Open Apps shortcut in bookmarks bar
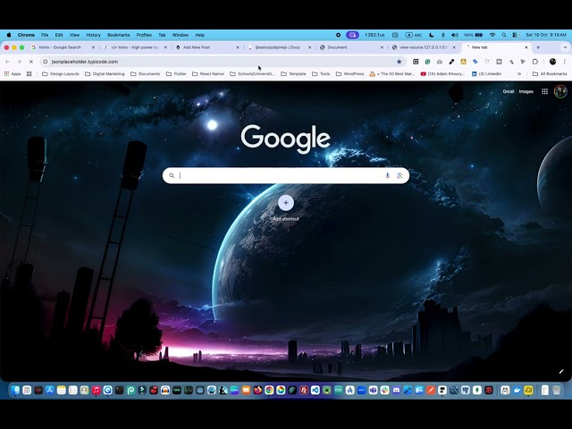This screenshot has height=429, width=572. (13, 73)
